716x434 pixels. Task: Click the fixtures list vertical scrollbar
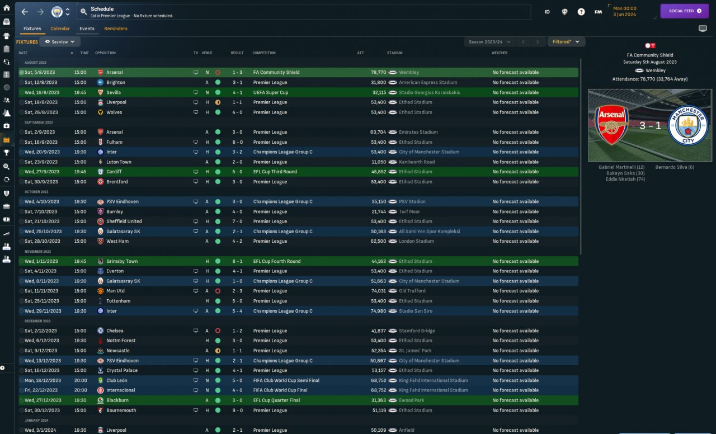tap(581, 156)
